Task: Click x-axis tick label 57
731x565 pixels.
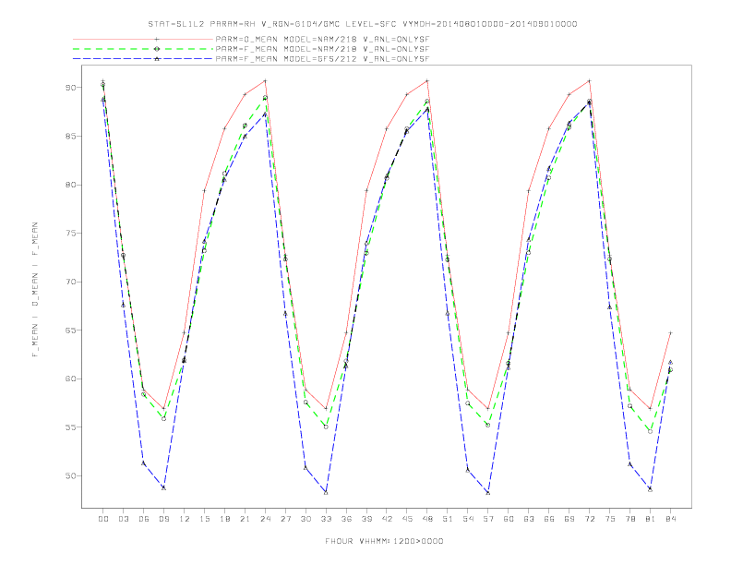Action: click(488, 519)
